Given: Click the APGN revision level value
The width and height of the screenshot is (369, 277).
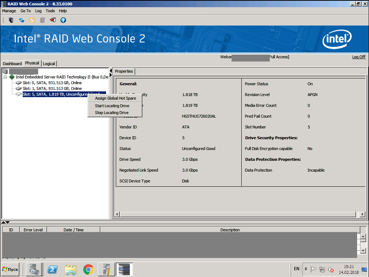Looking at the screenshot, I should coord(313,95).
